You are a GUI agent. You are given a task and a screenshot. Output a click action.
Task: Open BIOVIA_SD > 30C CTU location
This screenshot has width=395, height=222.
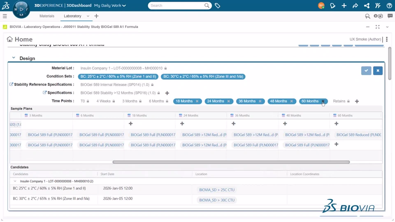[217, 200]
